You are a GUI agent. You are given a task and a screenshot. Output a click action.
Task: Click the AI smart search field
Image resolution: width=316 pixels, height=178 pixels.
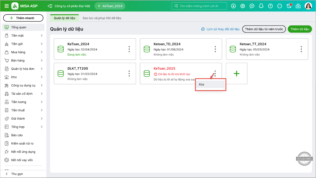tap(199, 6)
